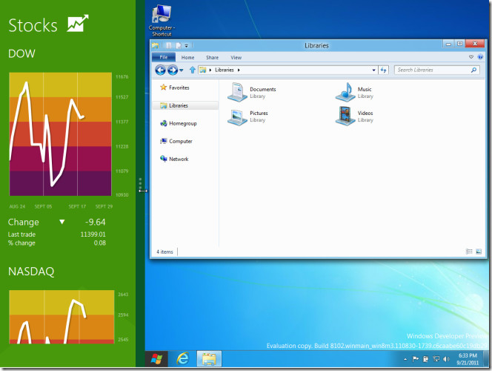Switch to details view in status bar
Screen dimensions: 492x371
point(470,252)
